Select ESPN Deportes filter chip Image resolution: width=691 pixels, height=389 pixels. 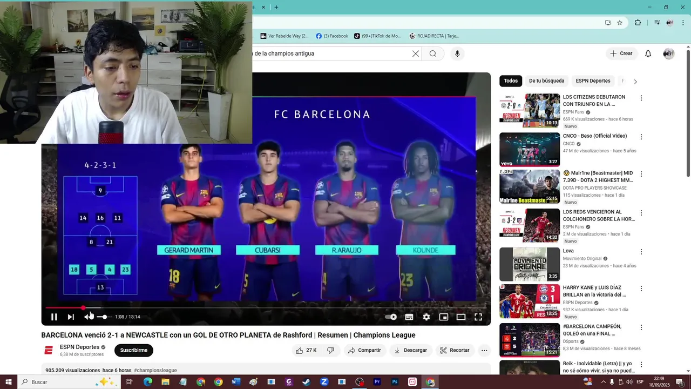(593, 81)
